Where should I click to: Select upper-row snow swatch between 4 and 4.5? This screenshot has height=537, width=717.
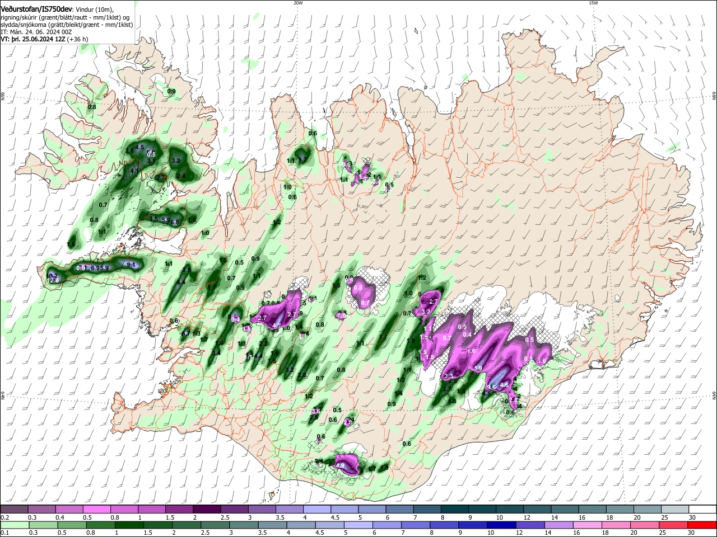317,510
